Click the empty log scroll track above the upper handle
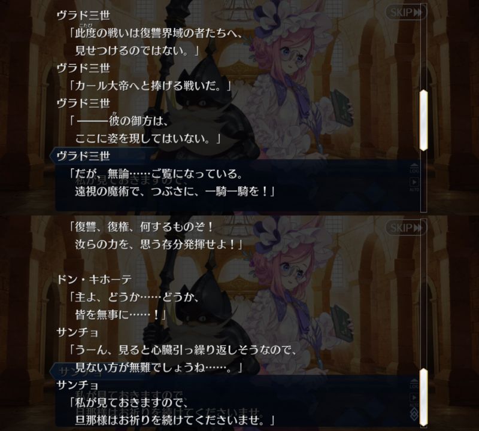 (x=423, y=47)
